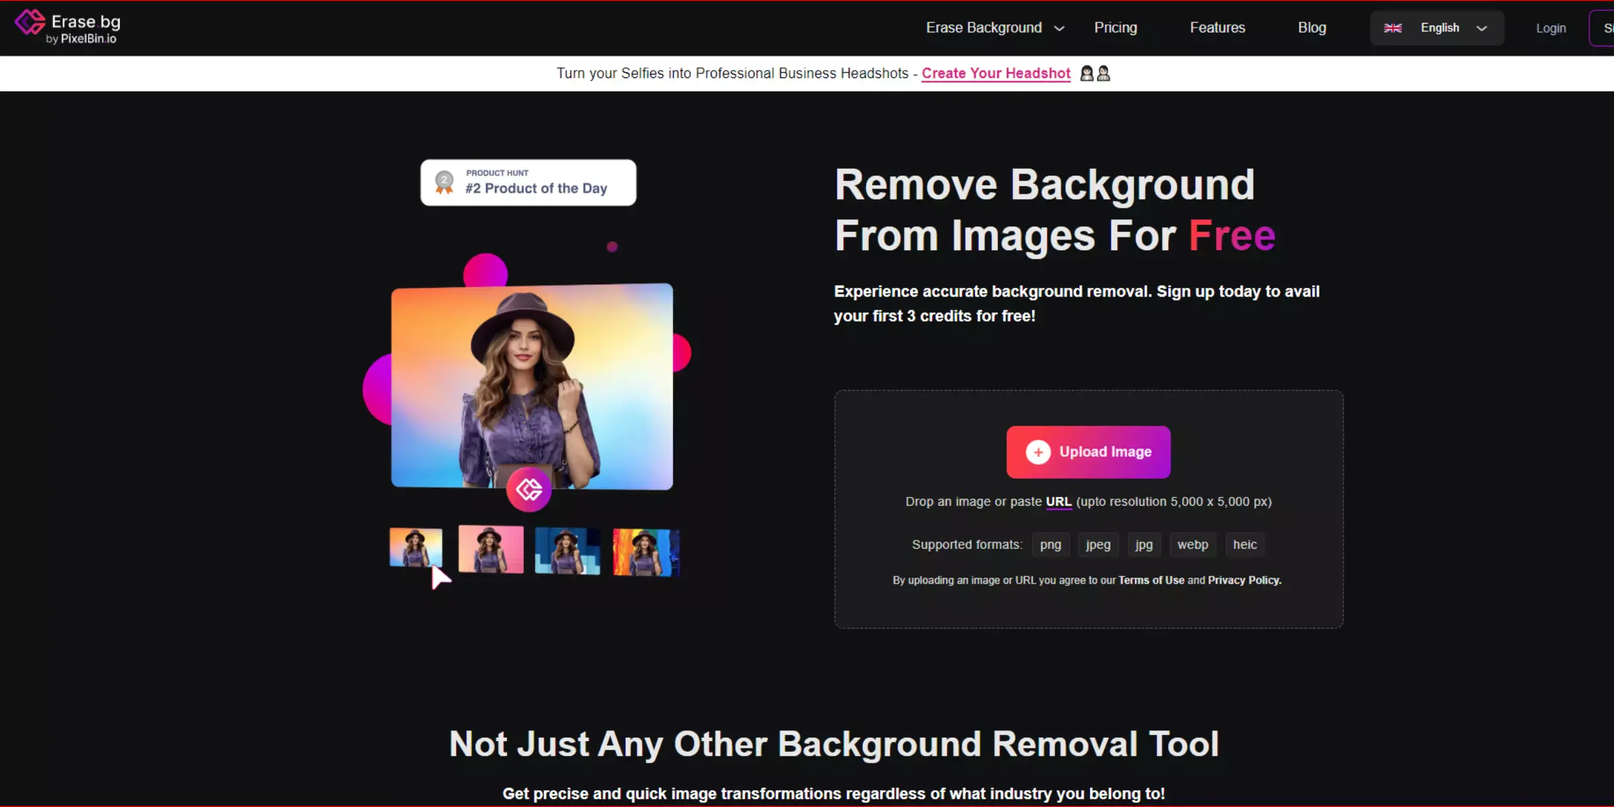
Task: Open the Privacy Policy link
Action: click(x=1244, y=580)
